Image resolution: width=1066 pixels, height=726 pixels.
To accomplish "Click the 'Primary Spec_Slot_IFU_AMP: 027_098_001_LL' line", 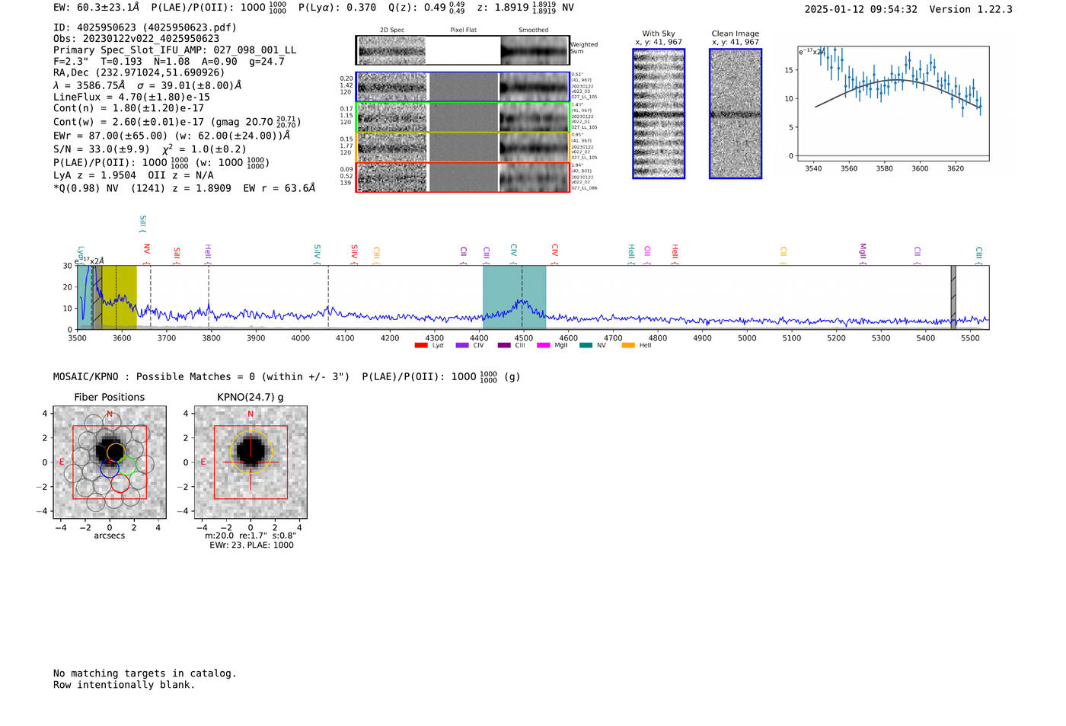I will [175, 50].
